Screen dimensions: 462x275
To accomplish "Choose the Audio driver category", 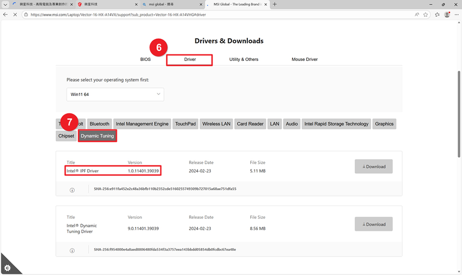I will coord(292,124).
